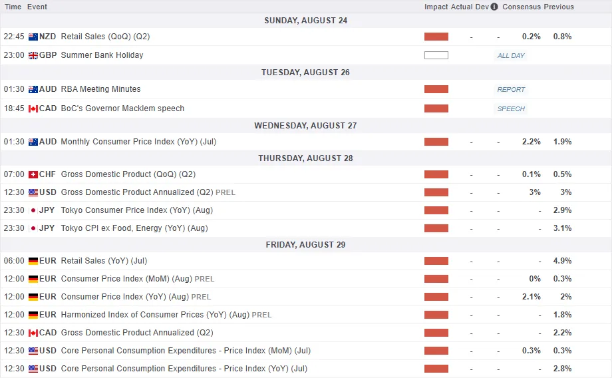The image size is (612, 378).
Task: Click the Previous column header
Action: click(x=559, y=7)
